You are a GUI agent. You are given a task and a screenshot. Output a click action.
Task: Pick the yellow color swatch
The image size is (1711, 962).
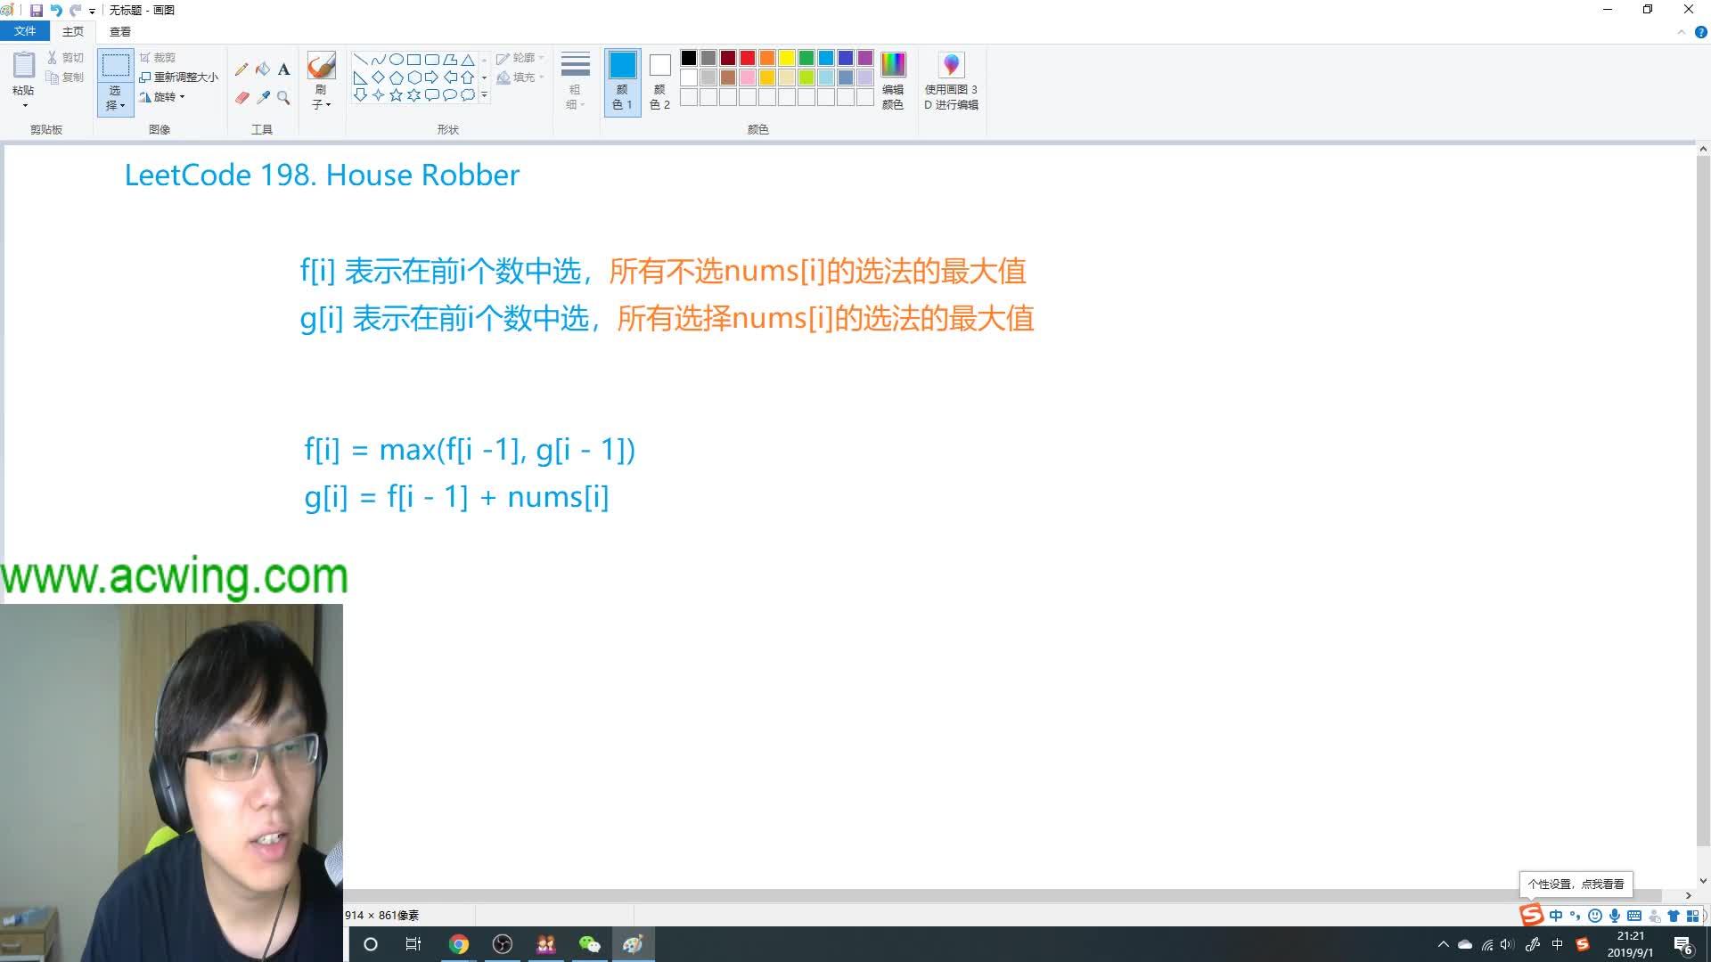[787, 58]
